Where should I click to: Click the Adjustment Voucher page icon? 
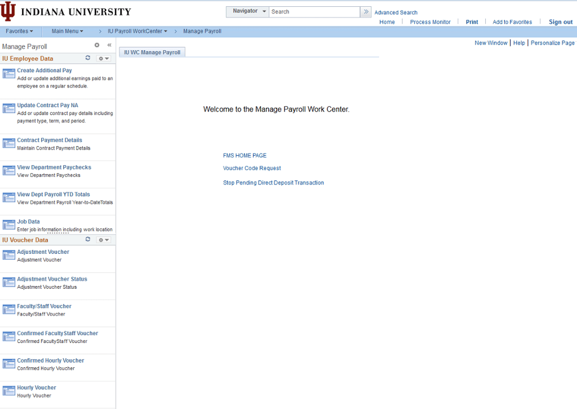click(9, 255)
